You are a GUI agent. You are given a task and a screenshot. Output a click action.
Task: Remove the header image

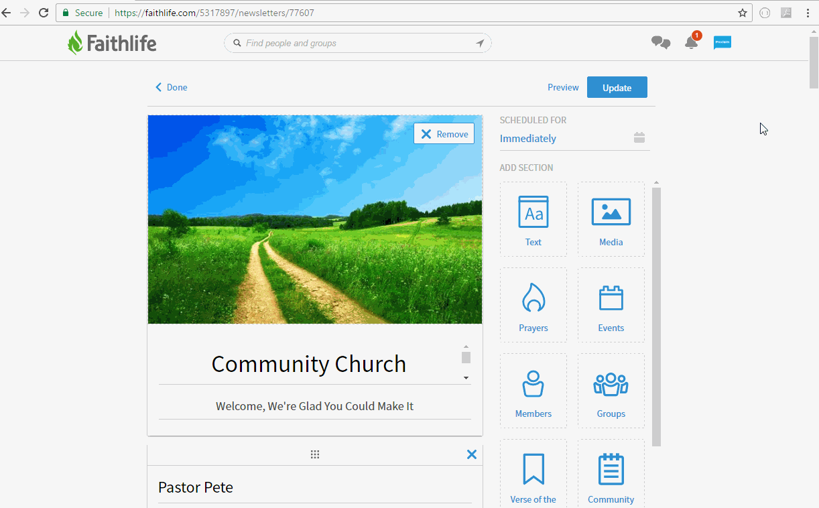pyautogui.click(x=444, y=133)
